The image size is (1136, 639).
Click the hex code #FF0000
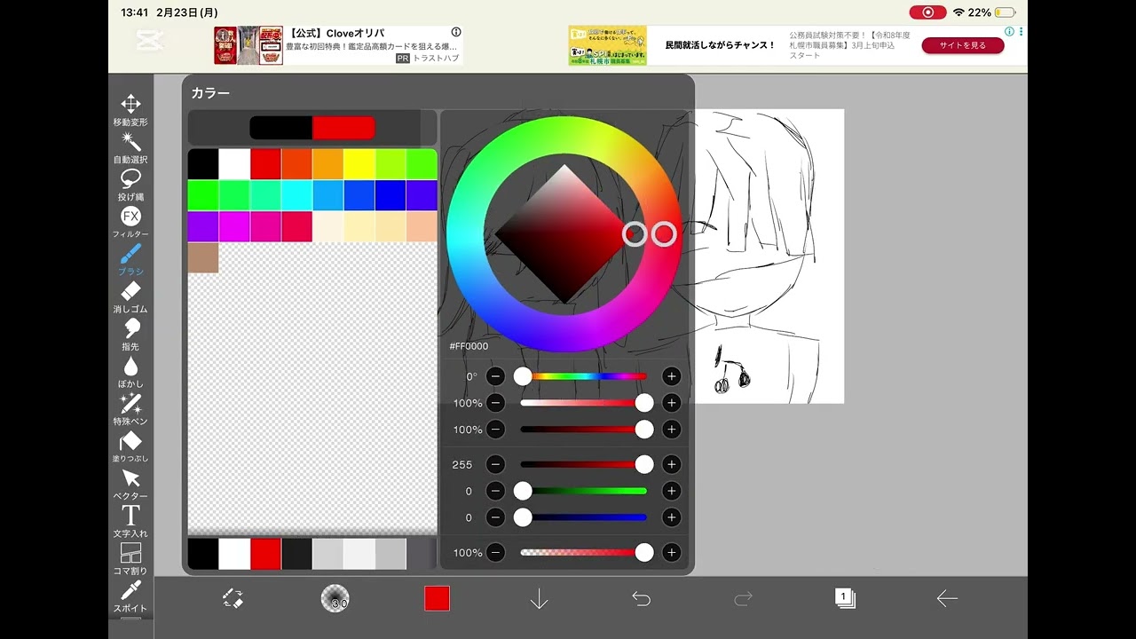469,346
